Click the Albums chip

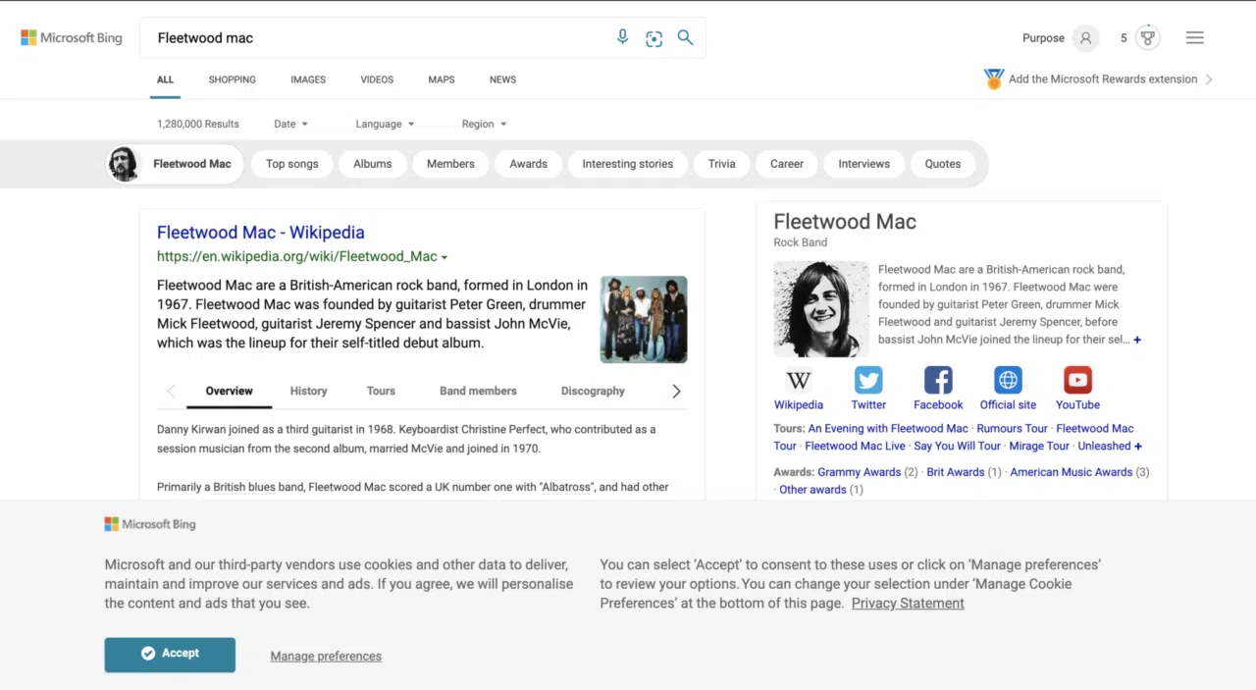(373, 164)
